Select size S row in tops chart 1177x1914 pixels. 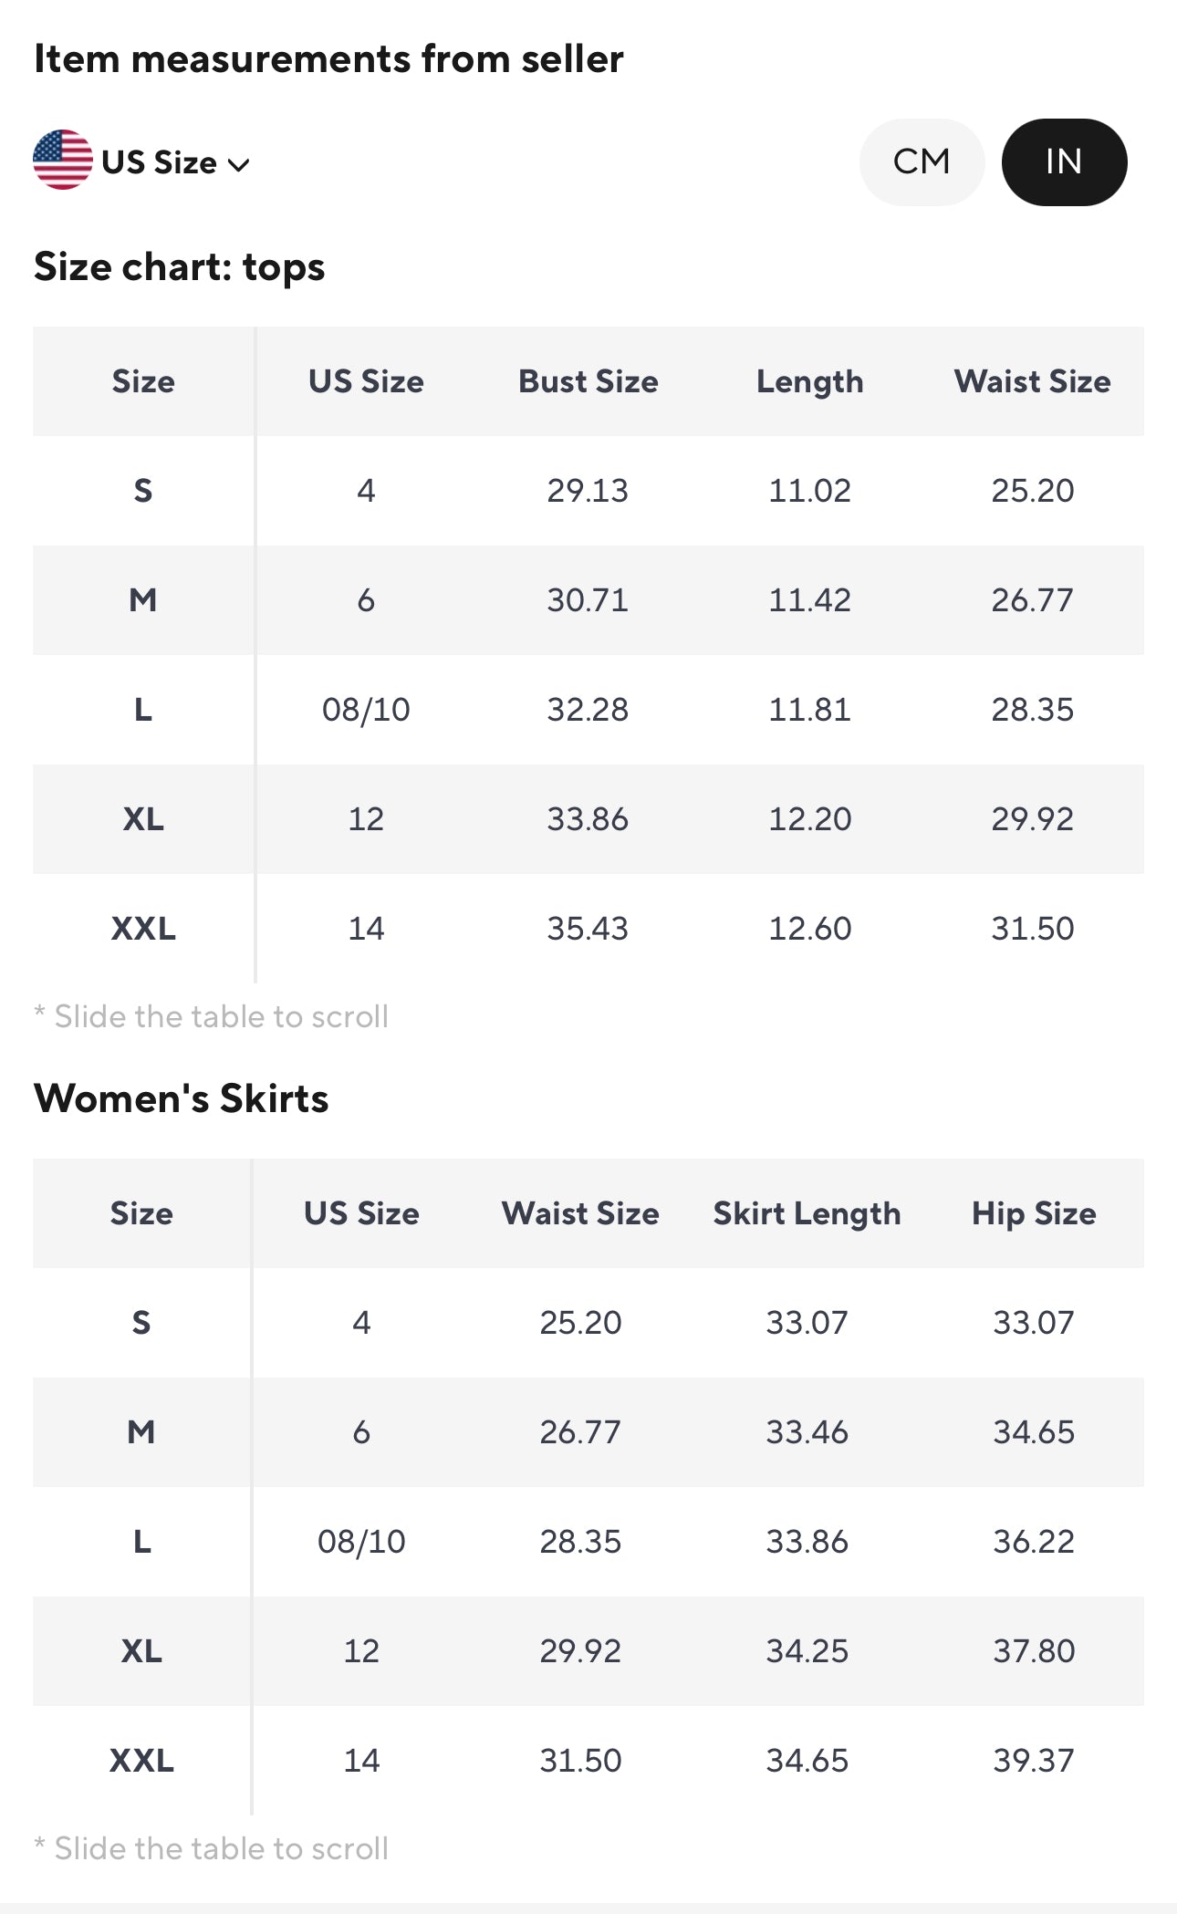[143, 491]
